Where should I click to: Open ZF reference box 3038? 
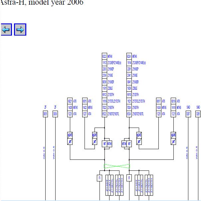pyautogui.click(x=55, y=114)
